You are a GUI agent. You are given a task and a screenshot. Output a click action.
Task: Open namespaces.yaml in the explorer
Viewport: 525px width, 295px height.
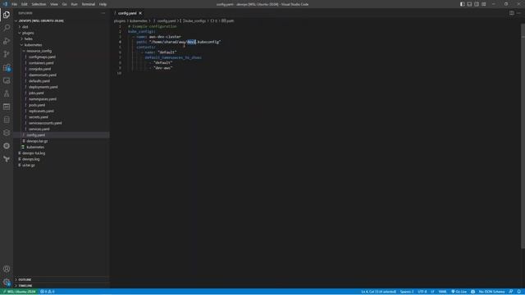[x=42, y=99]
